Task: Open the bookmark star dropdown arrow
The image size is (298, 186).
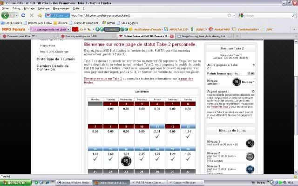Action: (x=234, y=15)
